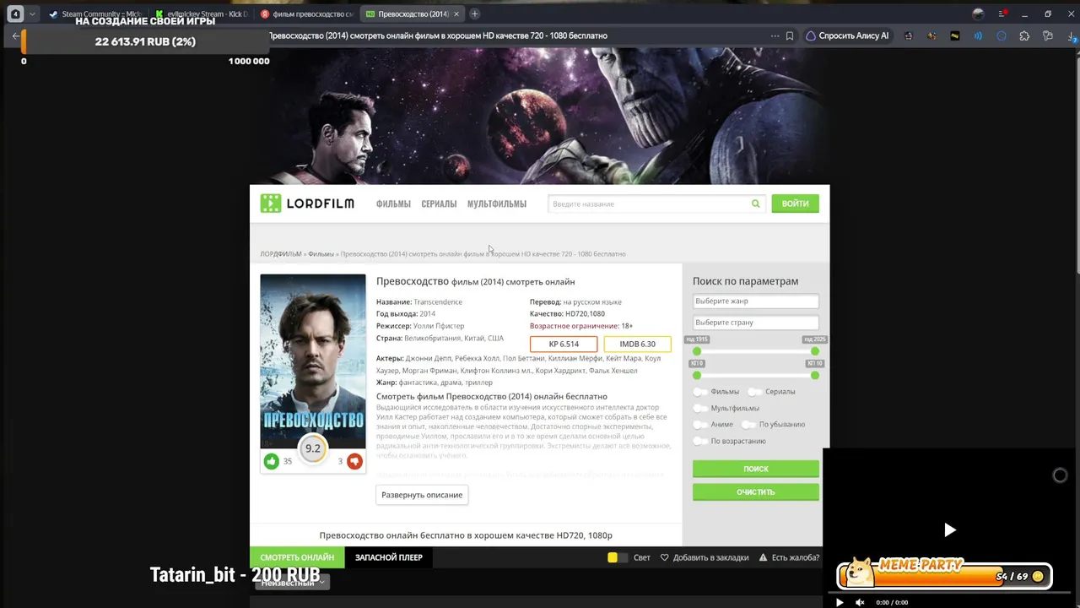Play the small video overlay
The height and width of the screenshot is (608, 1080).
949,530
